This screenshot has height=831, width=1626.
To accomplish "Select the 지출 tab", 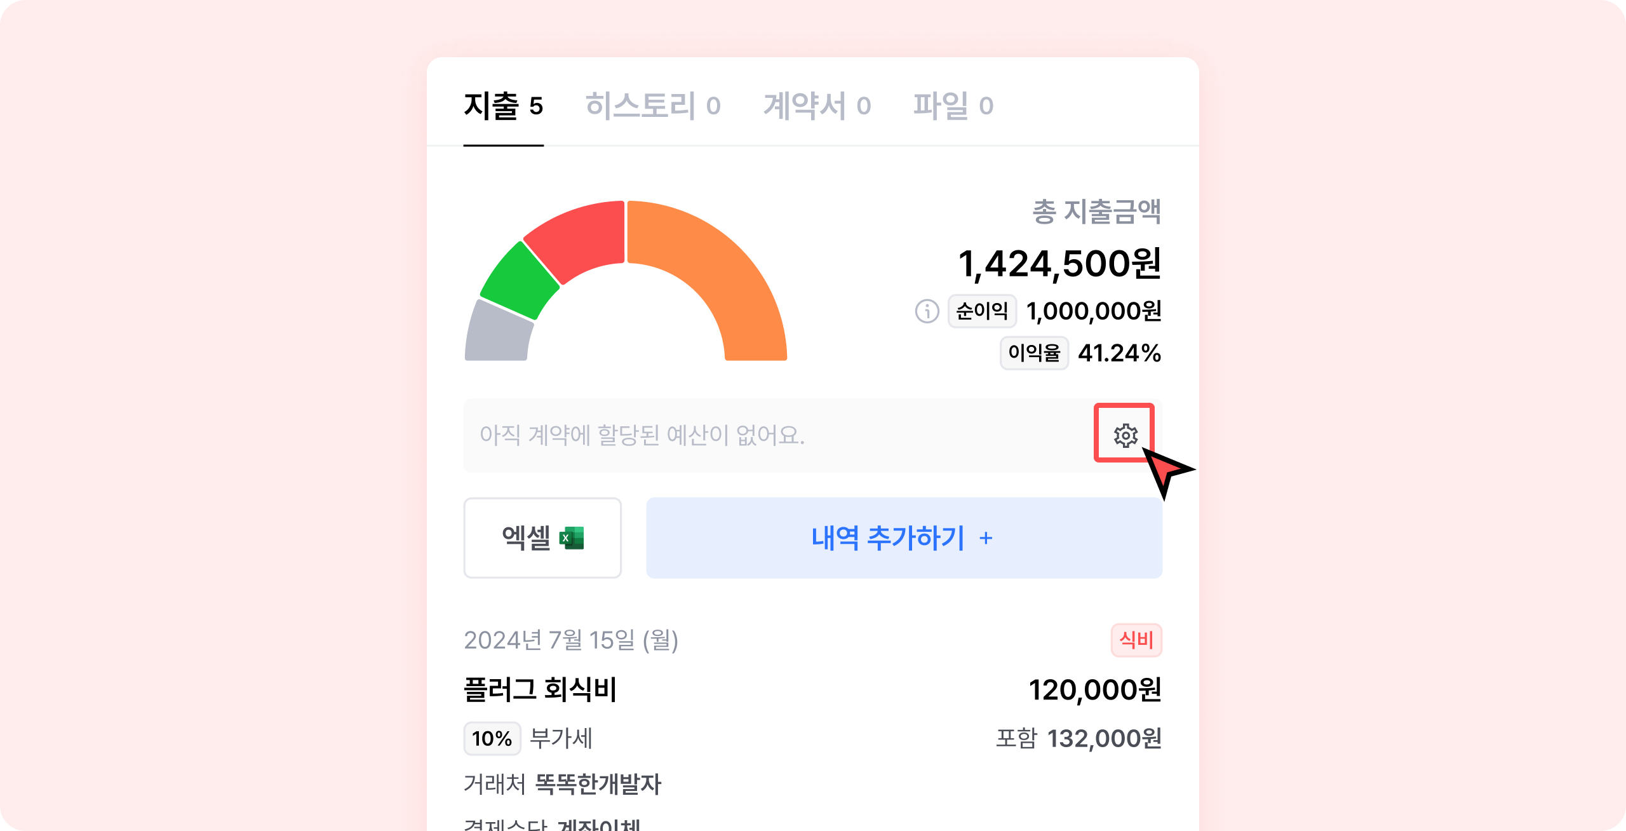I will 503,106.
